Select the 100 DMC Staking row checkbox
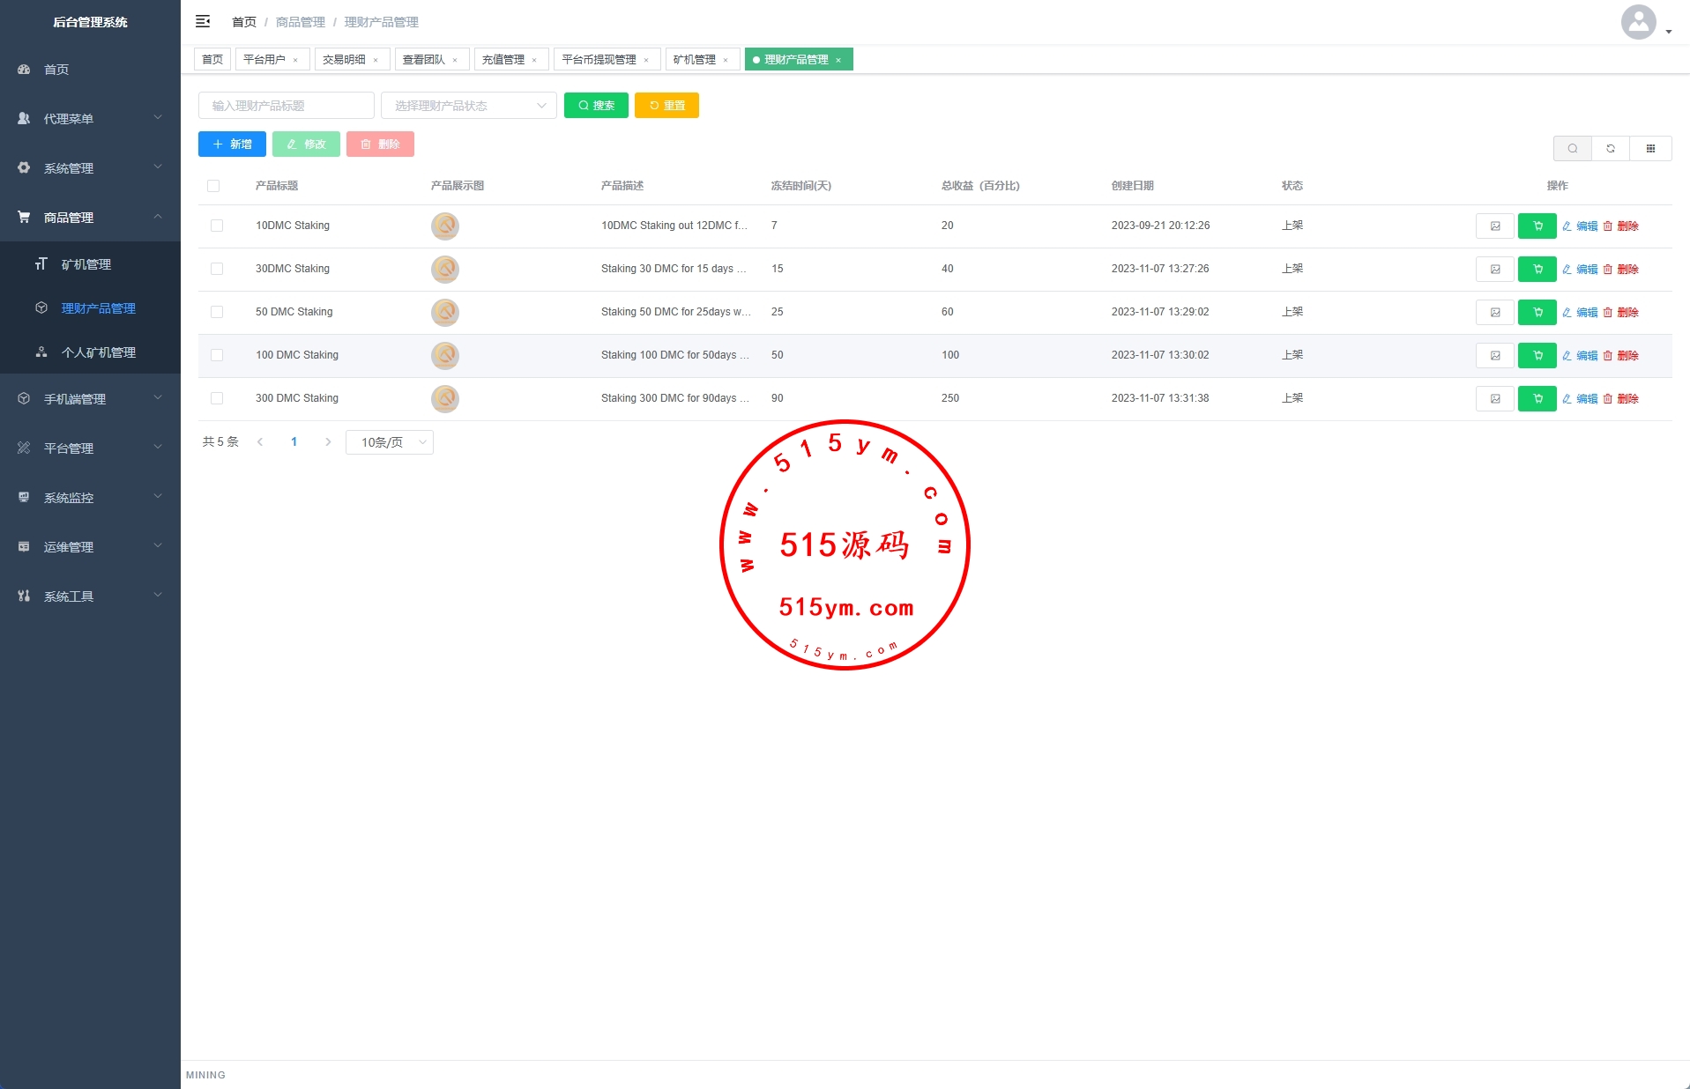The width and height of the screenshot is (1690, 1089). 217,356
